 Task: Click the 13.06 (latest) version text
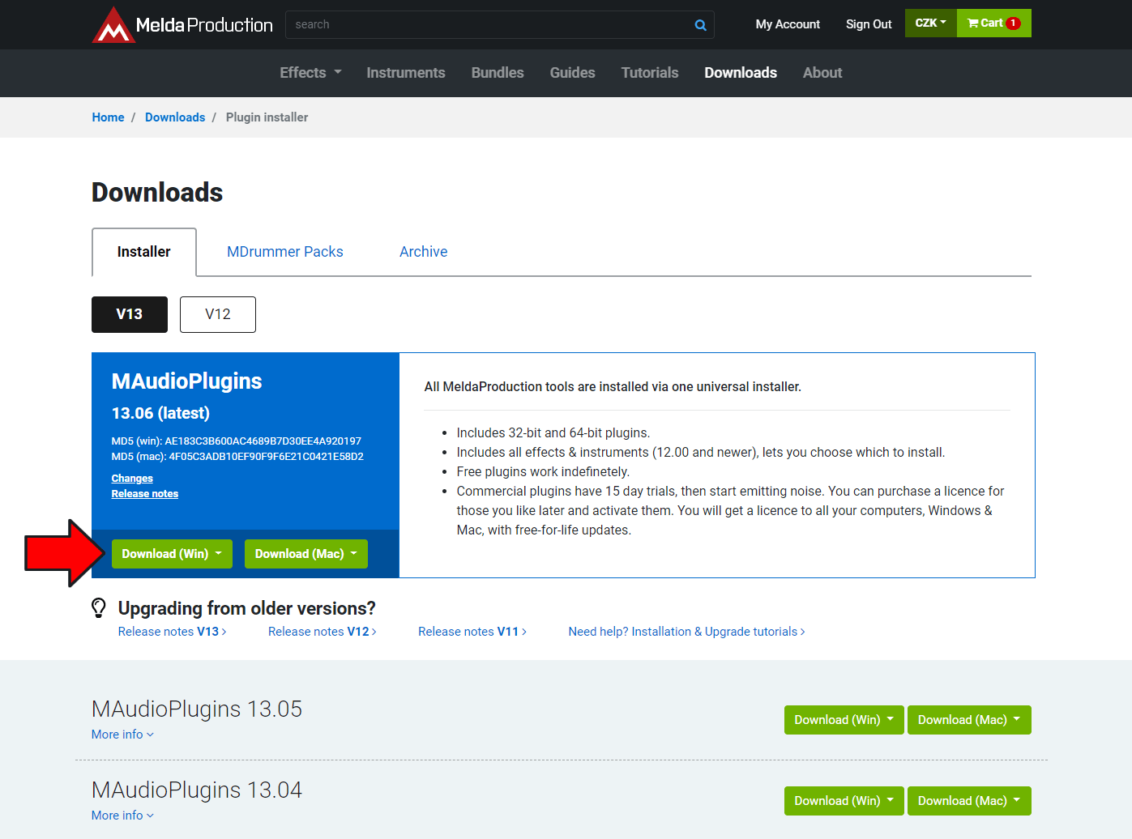pos(160,413)
